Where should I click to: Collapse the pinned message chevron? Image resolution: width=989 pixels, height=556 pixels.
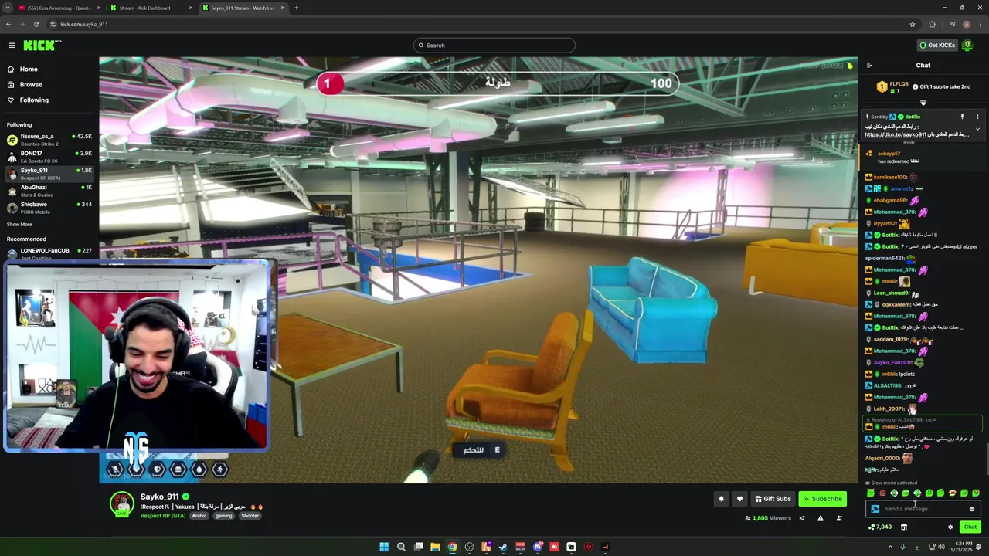coord(977,129)
